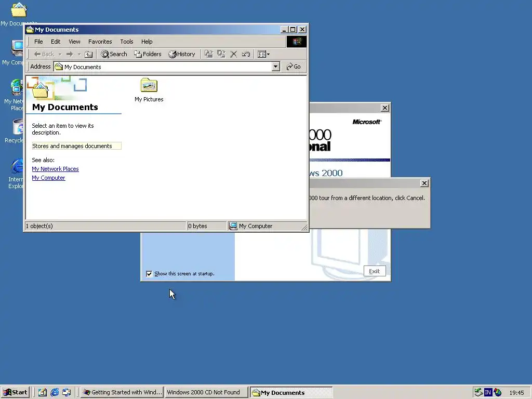The height and width of the screenshot is (399, 532).
Task: Expand the Address bar dropdown
Action: (276, 66)
